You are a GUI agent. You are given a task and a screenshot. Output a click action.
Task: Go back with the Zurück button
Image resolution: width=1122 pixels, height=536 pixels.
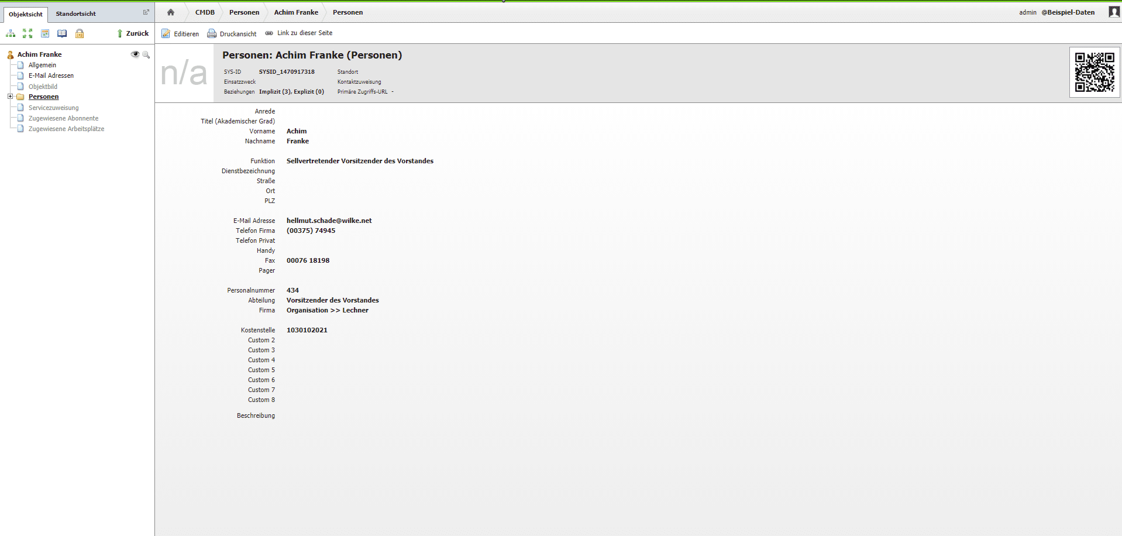click(x=133, y=33)
